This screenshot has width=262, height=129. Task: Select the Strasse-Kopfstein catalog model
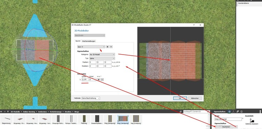click(x=97, y=120)
